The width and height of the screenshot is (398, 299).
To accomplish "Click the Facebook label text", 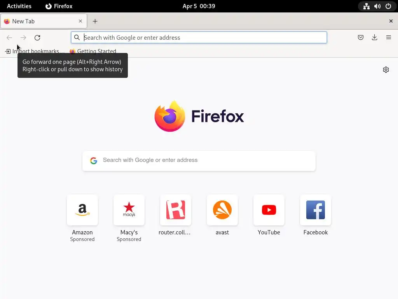I will (316, 232).
